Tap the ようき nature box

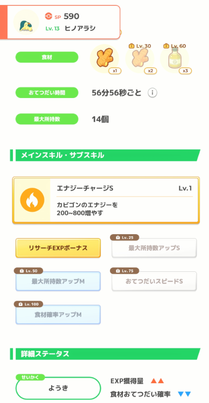coord(58,388)
